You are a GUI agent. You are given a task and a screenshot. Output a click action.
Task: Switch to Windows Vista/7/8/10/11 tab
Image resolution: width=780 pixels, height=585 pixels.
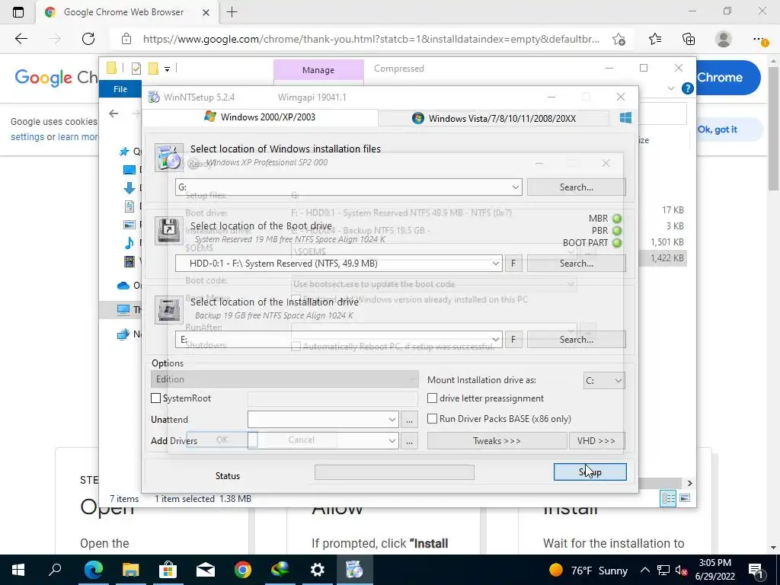pyautogui.click(x=494, y=118)
